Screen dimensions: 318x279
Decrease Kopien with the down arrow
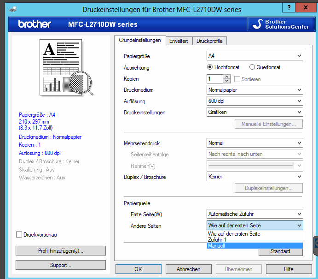(x=226, y=81)
